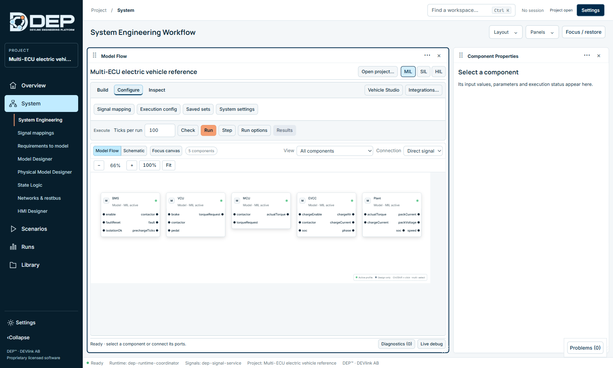Click the Library folder icon
613x368 pixels.
coord(13,265)
